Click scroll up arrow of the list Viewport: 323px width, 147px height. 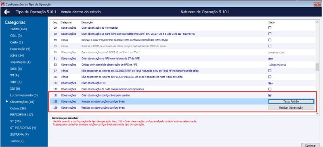(x=317, y=22)
